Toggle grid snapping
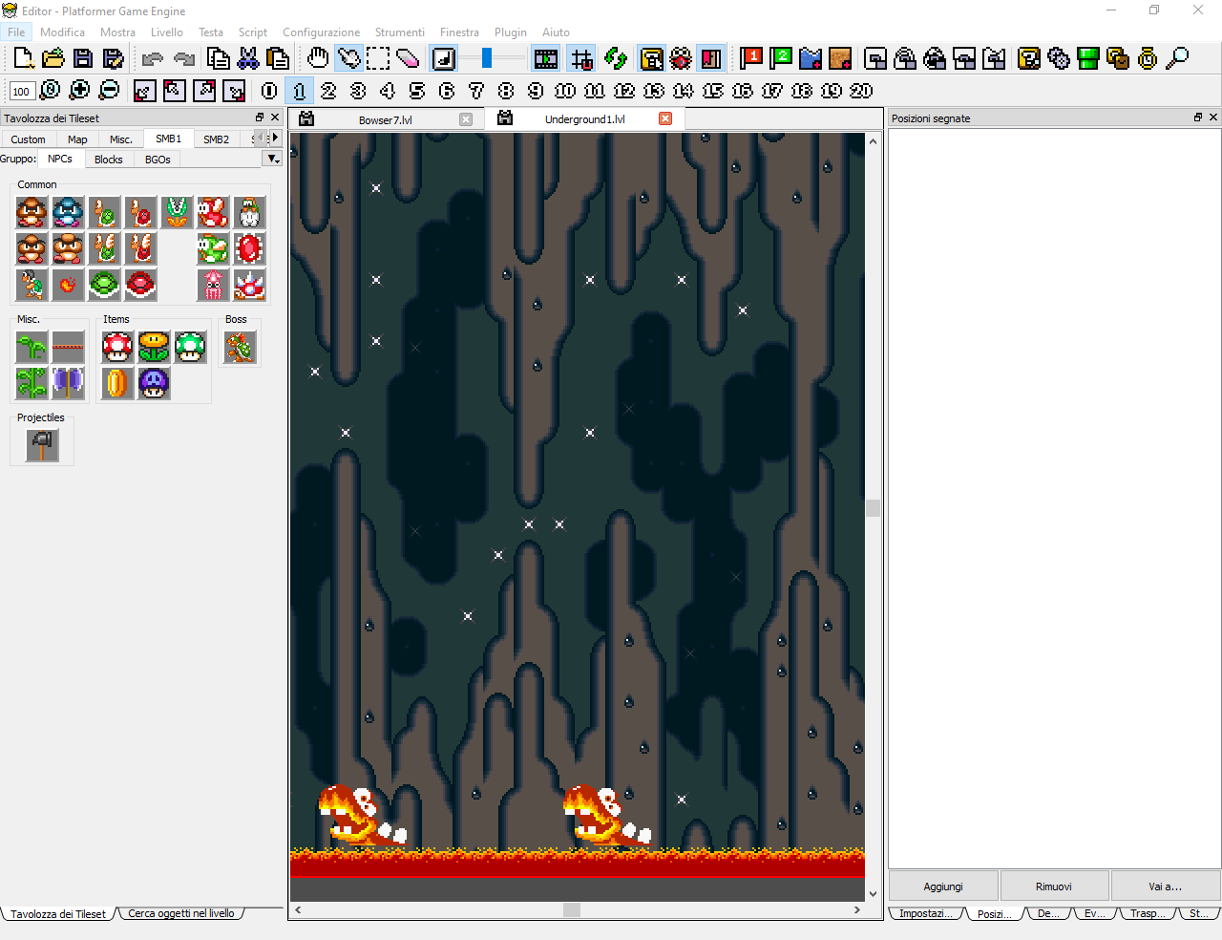The width and height of the screenshot is (1222, 940). click(581, 58)
